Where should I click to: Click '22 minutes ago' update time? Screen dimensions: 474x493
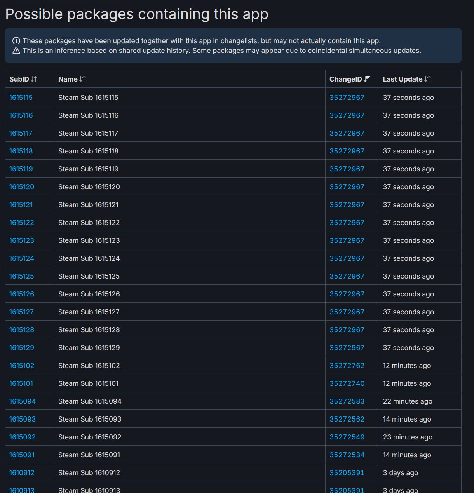click(x=408, y=401)
